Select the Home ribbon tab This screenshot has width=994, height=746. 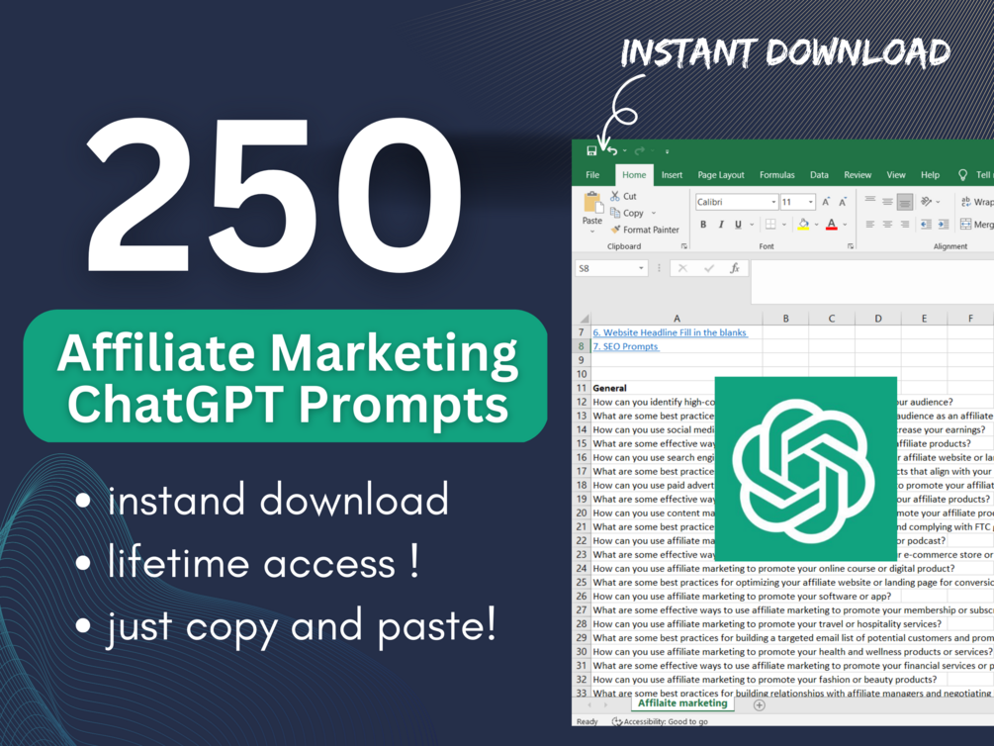[634, 175]
